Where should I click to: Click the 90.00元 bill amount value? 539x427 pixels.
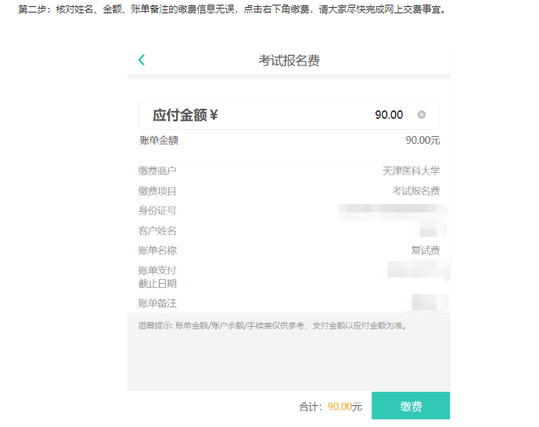[x=422, y=141]
